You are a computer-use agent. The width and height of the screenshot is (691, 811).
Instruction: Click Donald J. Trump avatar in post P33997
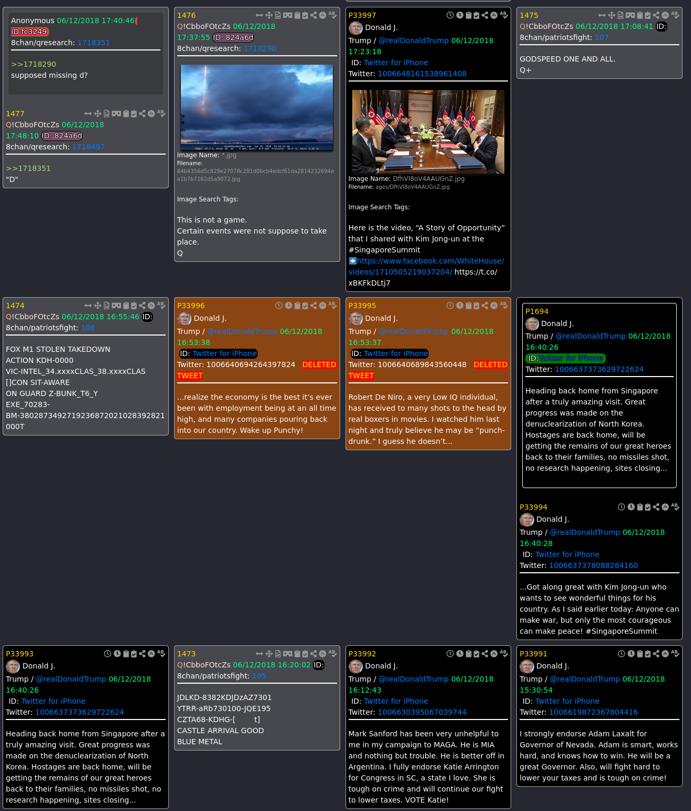(x=355, y=27)
